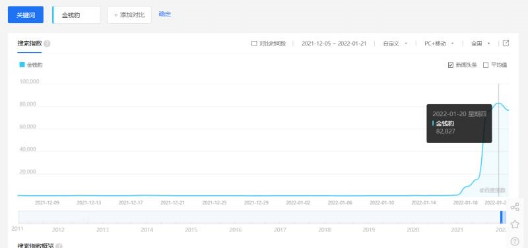Viewport: 528px width, 248px height.
Task: Click the blue 金钱豹 legend square
Action: pyautogui.click(x=22, y=65)
